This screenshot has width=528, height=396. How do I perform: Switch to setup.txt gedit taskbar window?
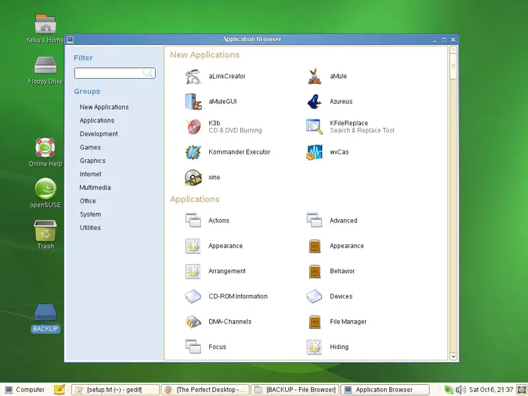coord(115,389)
